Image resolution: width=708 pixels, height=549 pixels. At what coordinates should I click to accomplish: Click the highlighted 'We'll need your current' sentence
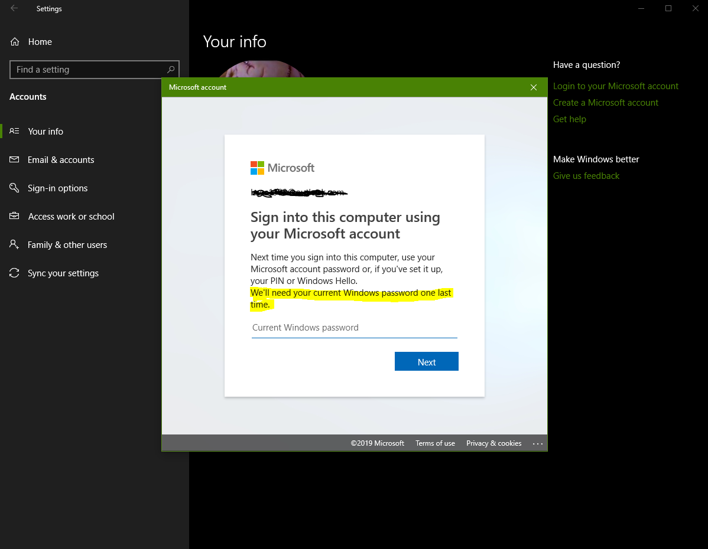[x=351, y=299]
